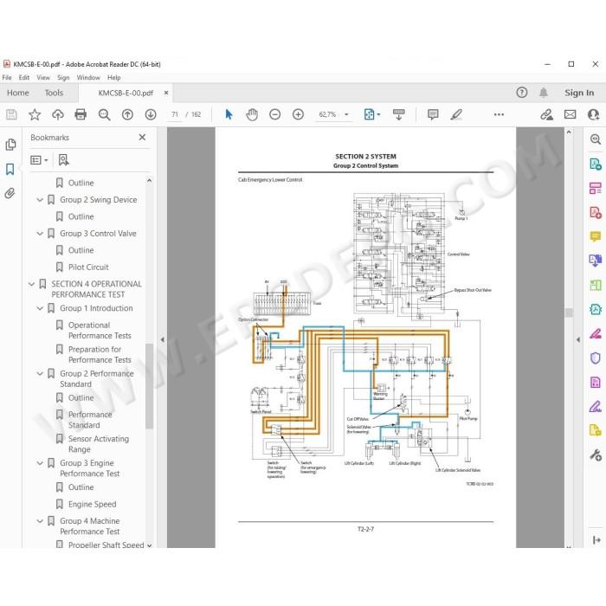The height and width of the screenshot is (606, 606).
Task: Share a link to file
Action: pyautogui.click(x=546, y=114)
